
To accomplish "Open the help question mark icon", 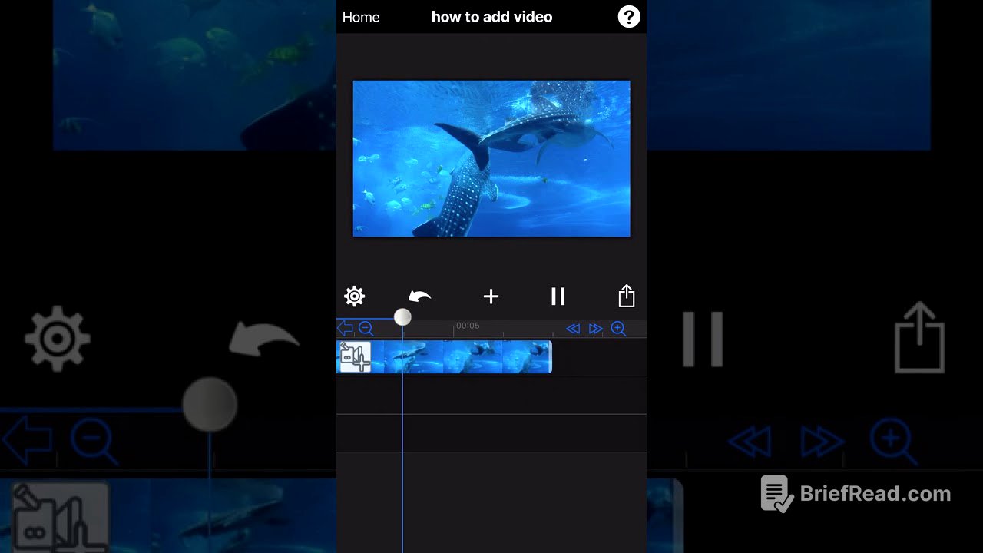I will point(629,17).
